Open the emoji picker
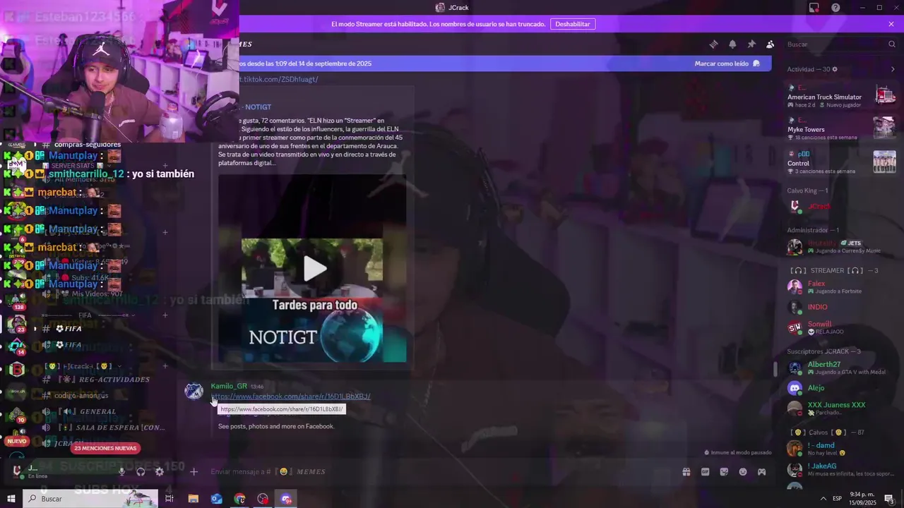The image size is (904, 508). coord(743,472)
